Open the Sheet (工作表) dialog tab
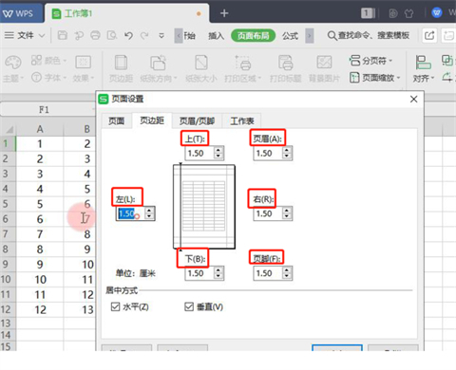This screenshot has width=456, height=370. [x=242, y=120]
